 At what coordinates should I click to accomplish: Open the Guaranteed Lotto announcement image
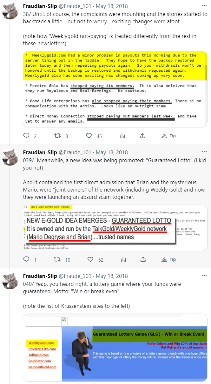click(115, 228)
